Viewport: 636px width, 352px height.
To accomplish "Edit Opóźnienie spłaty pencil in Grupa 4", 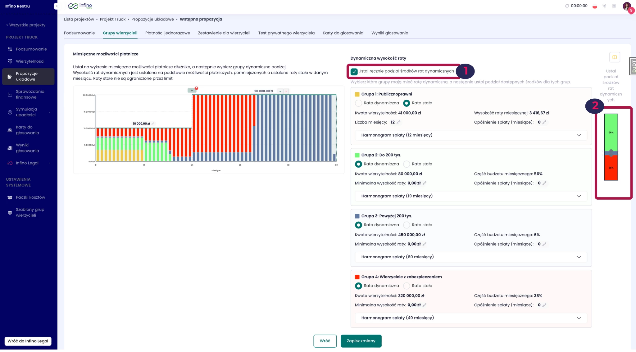I will click(x=544, y=305).
